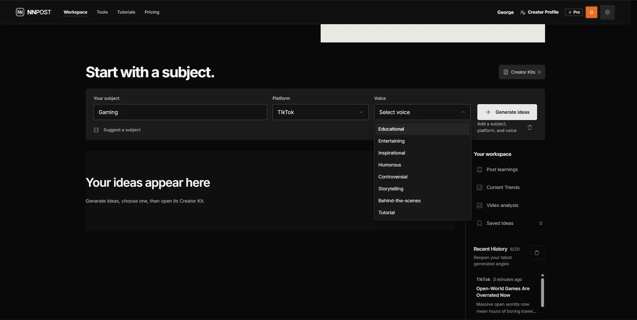Choose Educational voice option

422,129
